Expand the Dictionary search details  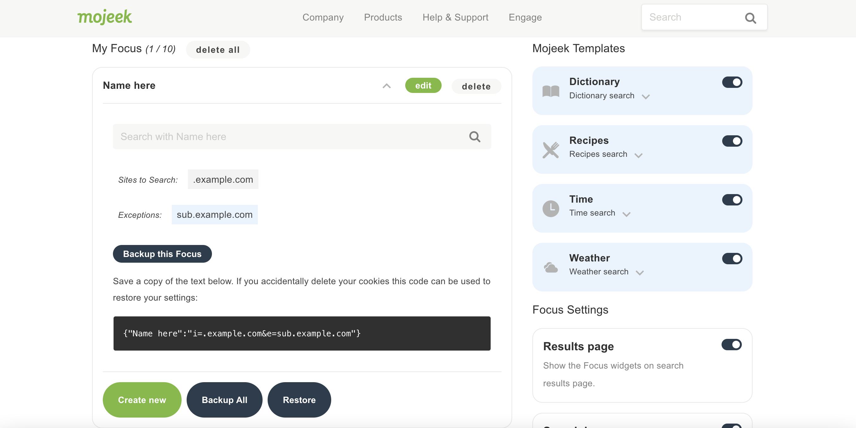click(x=645, y=97)
